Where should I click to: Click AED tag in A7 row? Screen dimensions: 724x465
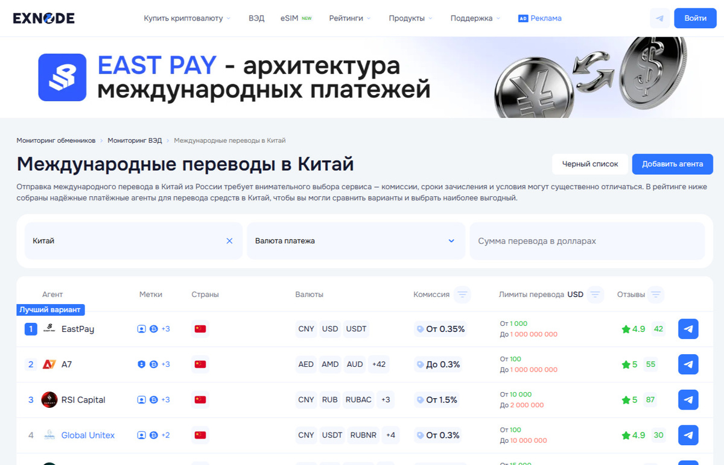point(306,364)
